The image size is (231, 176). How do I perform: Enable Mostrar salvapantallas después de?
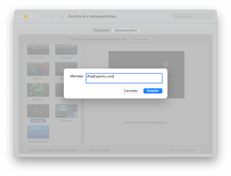[69, 39]
